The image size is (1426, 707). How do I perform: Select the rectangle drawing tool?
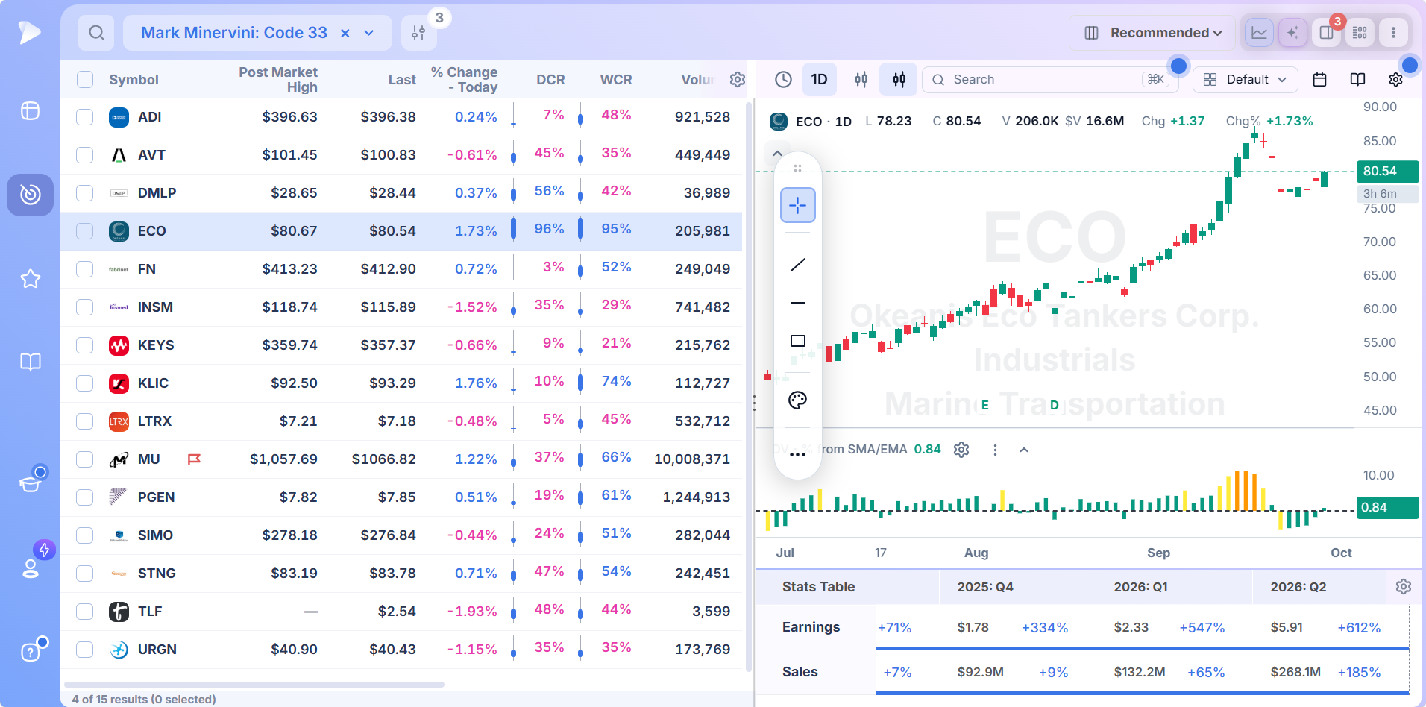click(x=797, y=341)
